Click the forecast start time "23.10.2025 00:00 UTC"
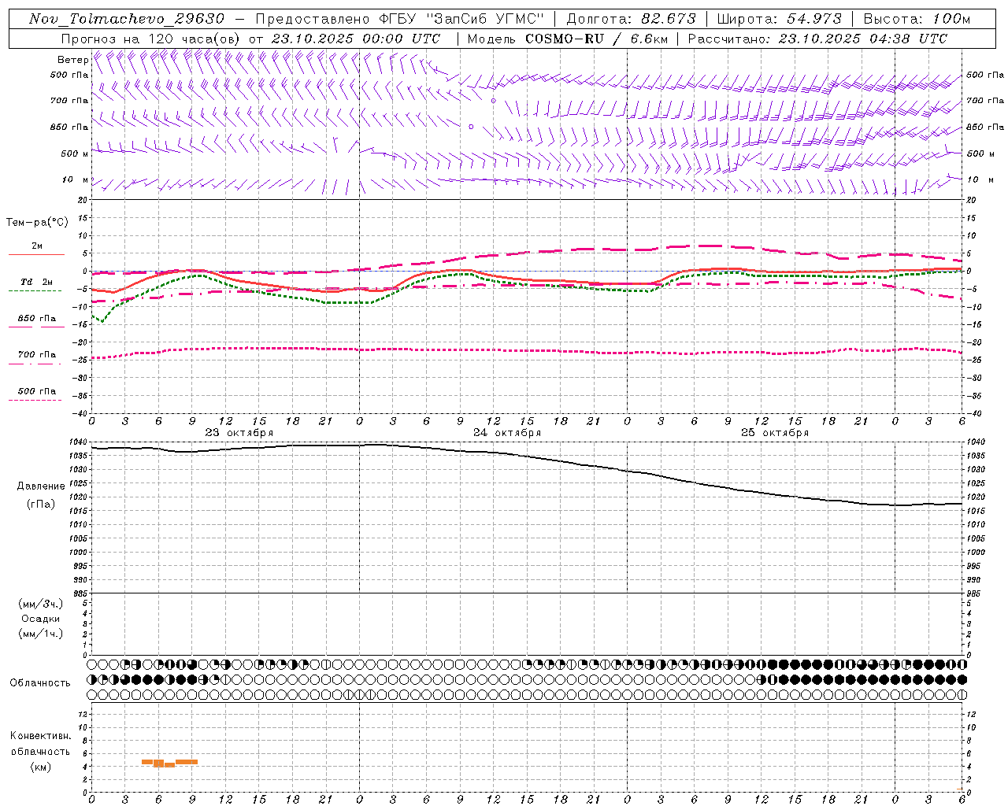Image resolution: width=1008 pixels, height=806 pixels. click(x=356, y=39)
